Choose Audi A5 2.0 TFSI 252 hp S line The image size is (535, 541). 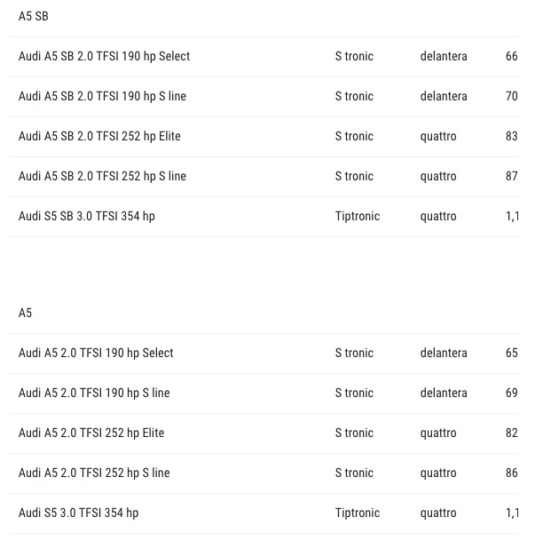tap(94, 473)
